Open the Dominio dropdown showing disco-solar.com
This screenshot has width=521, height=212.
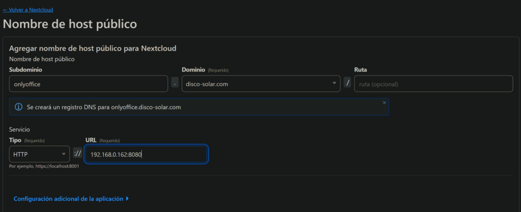point(261,84)
